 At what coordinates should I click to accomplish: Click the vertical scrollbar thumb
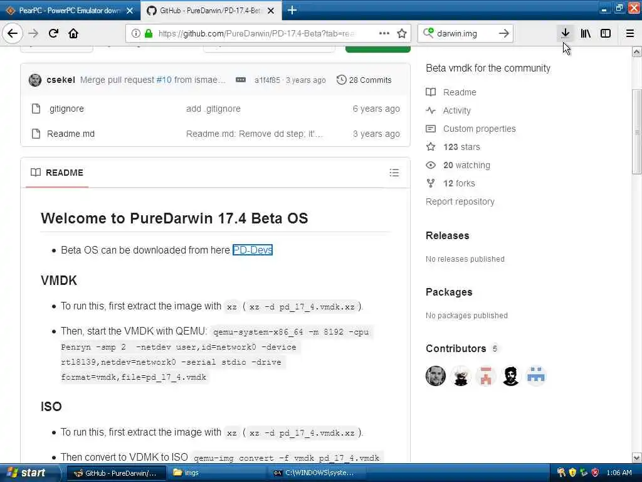point(637,131)
